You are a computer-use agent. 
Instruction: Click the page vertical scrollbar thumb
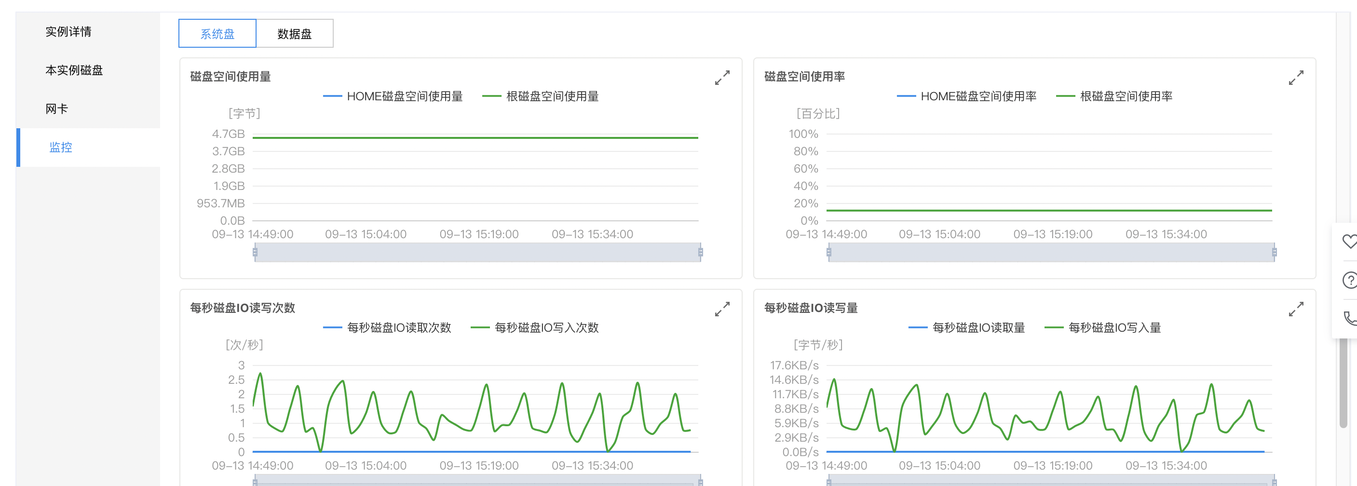click(x=1344, y=383)
